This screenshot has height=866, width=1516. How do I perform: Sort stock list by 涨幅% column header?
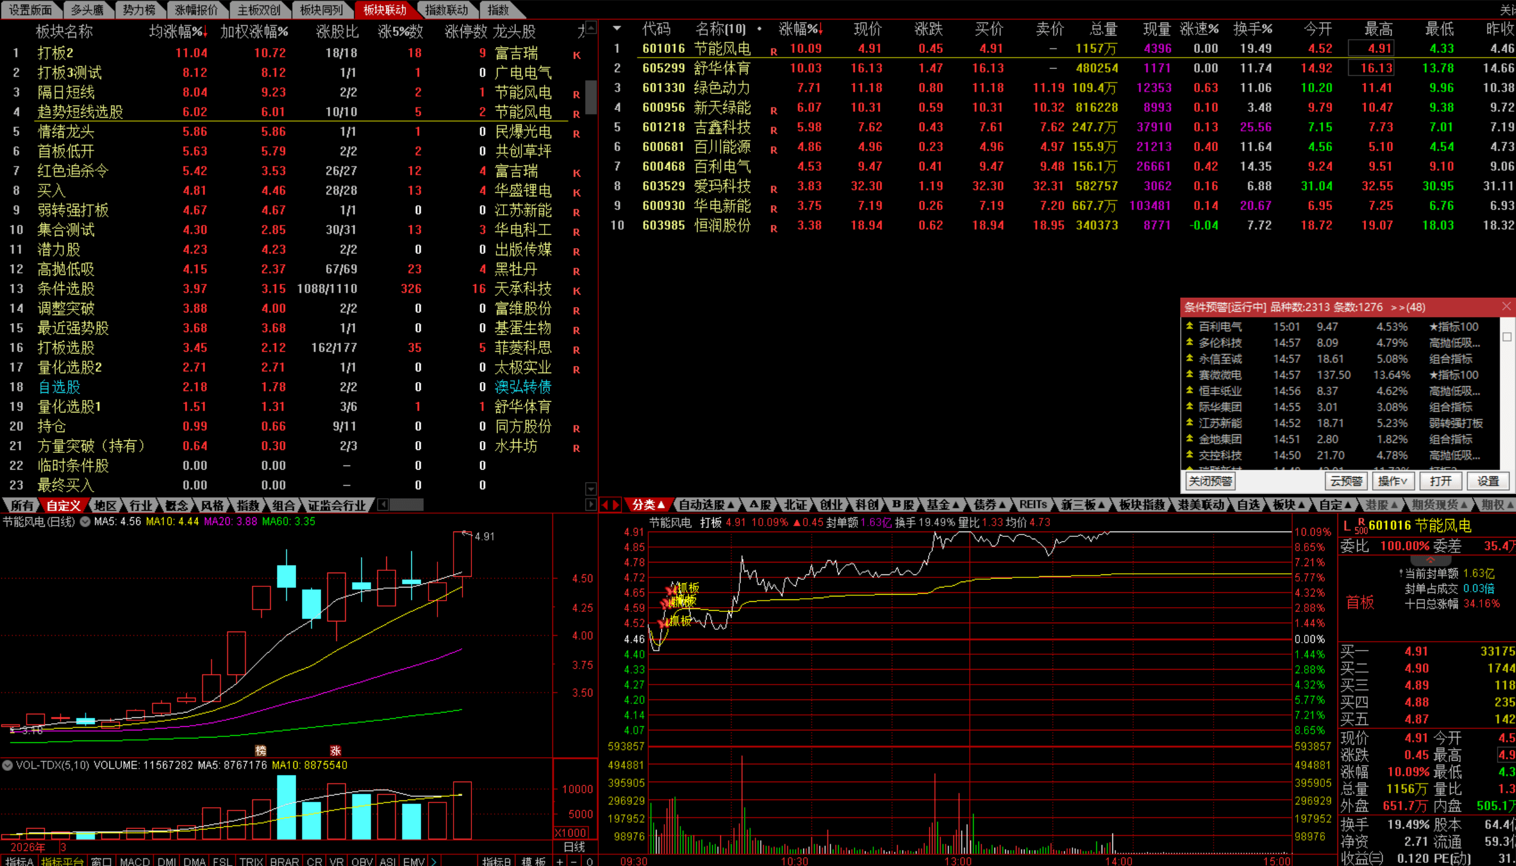800,29
